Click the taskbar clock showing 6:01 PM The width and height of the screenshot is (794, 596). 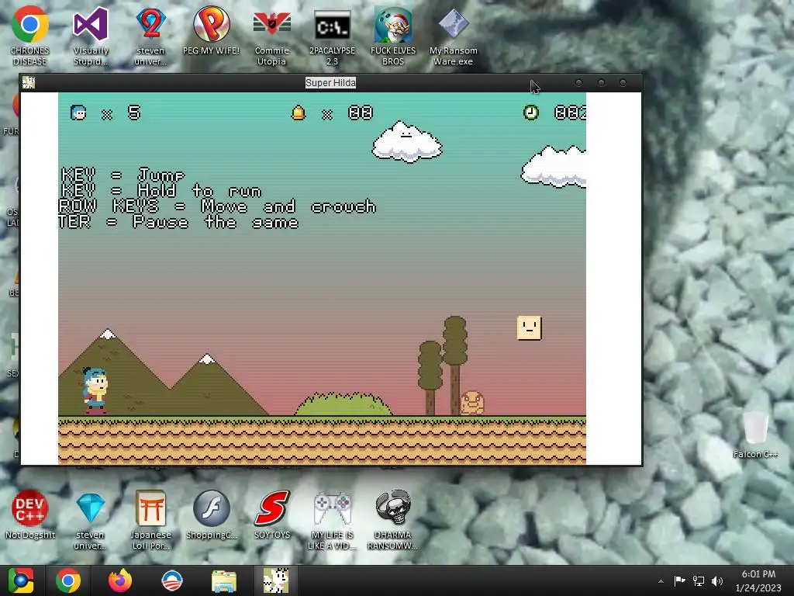tap(758, 580)
